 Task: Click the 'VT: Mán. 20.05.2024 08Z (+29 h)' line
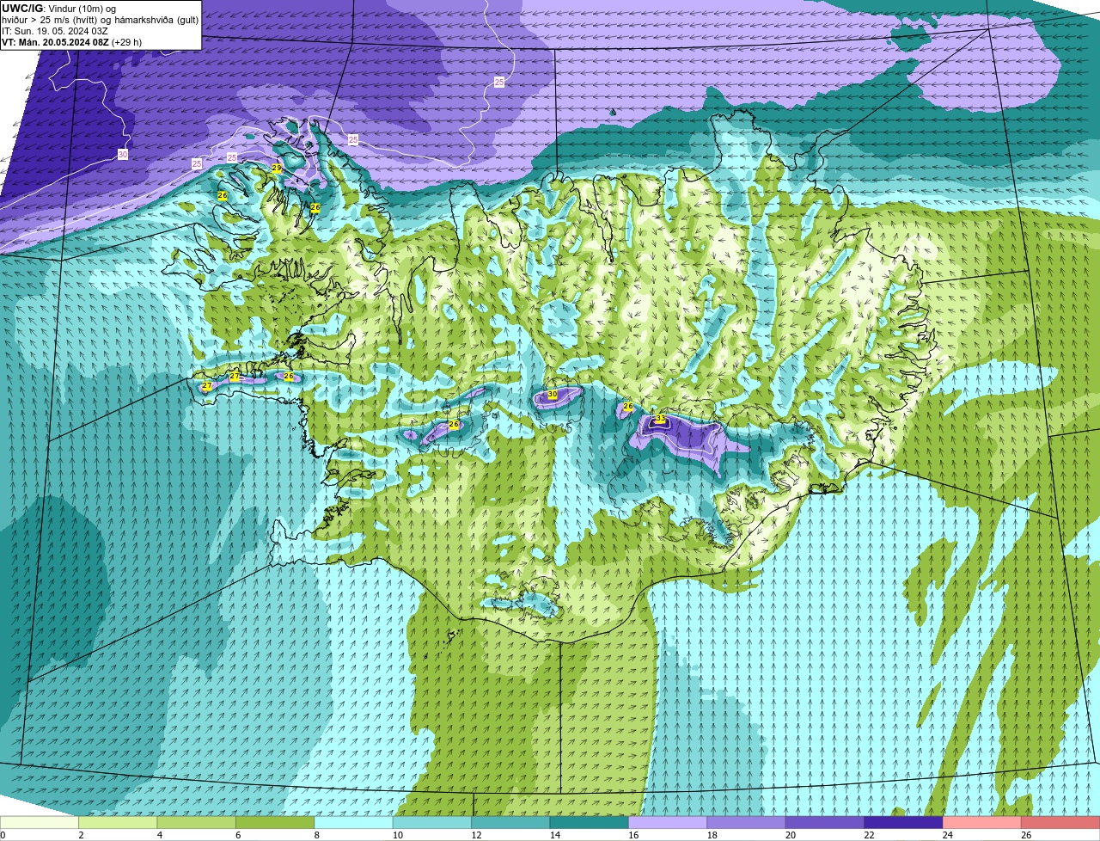(72, 41)
